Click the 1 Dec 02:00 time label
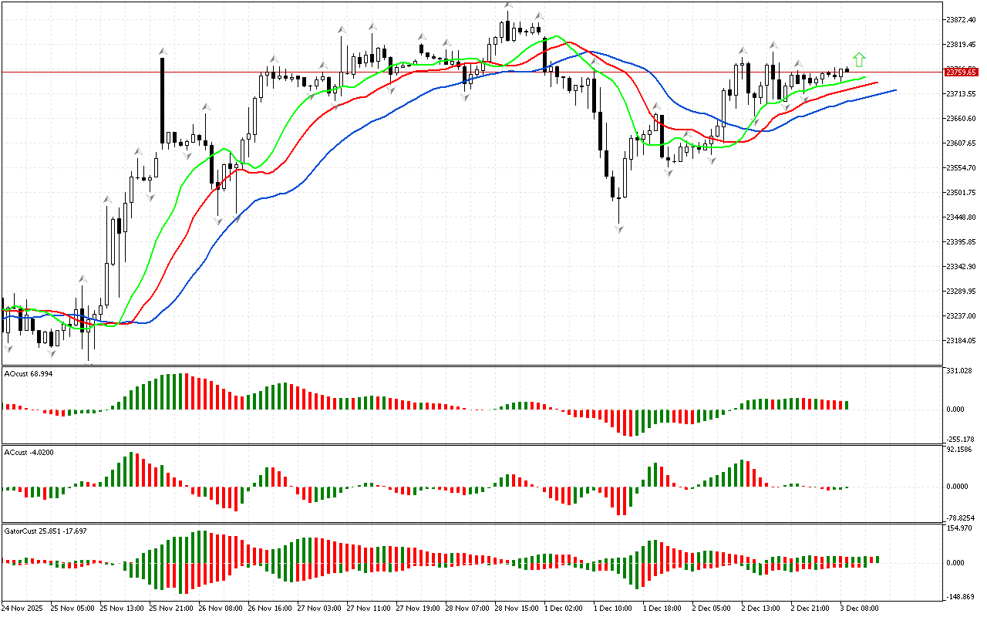The image size is (987, 617). (x=564, y=608)
